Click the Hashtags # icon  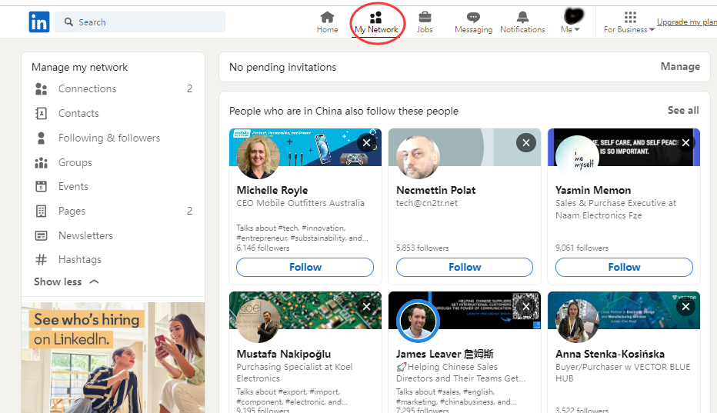click(41, 260)
